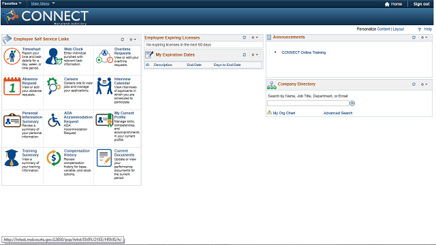Open Employee Expiring Licenses settings dropdown
This screenshot has width=436, height=245.
click(255, 37)
